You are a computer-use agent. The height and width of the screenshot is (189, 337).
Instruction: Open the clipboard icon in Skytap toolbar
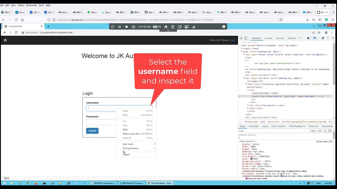[173, 27]
